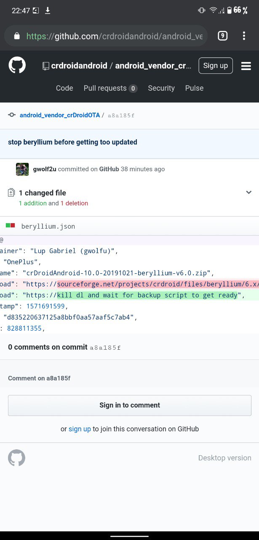
Task: Open the crdroidandroid organization link
Action: pyautogui.click(x=79, y=66)
